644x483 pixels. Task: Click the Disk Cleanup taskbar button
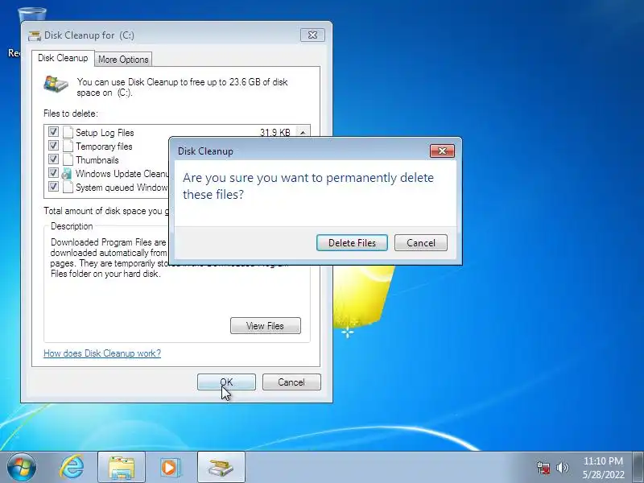pyautogui.click(x=221, y=467)
